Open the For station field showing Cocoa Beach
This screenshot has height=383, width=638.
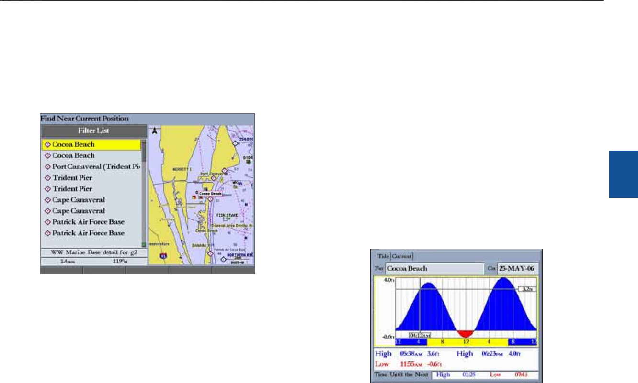click(435, 269)
